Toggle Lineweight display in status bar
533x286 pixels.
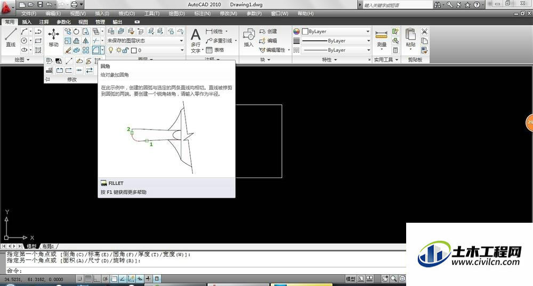pyautogui.click(x=148, y=279)
